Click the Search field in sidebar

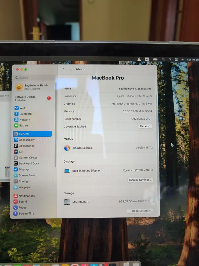35,78
